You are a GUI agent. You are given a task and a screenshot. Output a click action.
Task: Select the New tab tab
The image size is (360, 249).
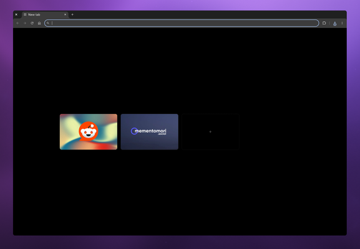click(45, 15)
